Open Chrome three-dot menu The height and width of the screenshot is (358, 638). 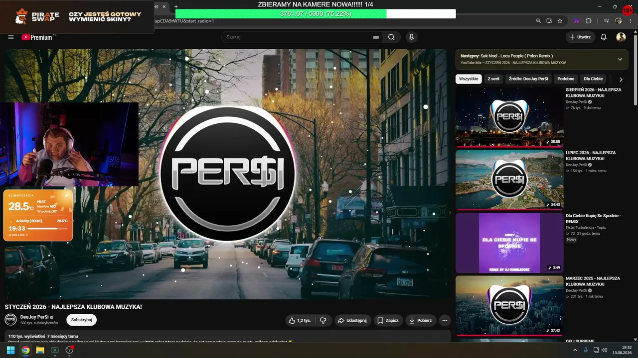tap(630, 21)
